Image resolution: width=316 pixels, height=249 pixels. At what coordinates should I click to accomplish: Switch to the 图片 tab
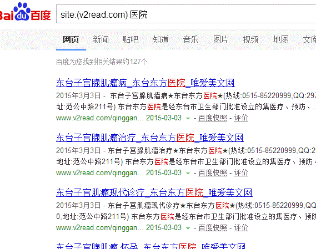click(x=220, y=40)
